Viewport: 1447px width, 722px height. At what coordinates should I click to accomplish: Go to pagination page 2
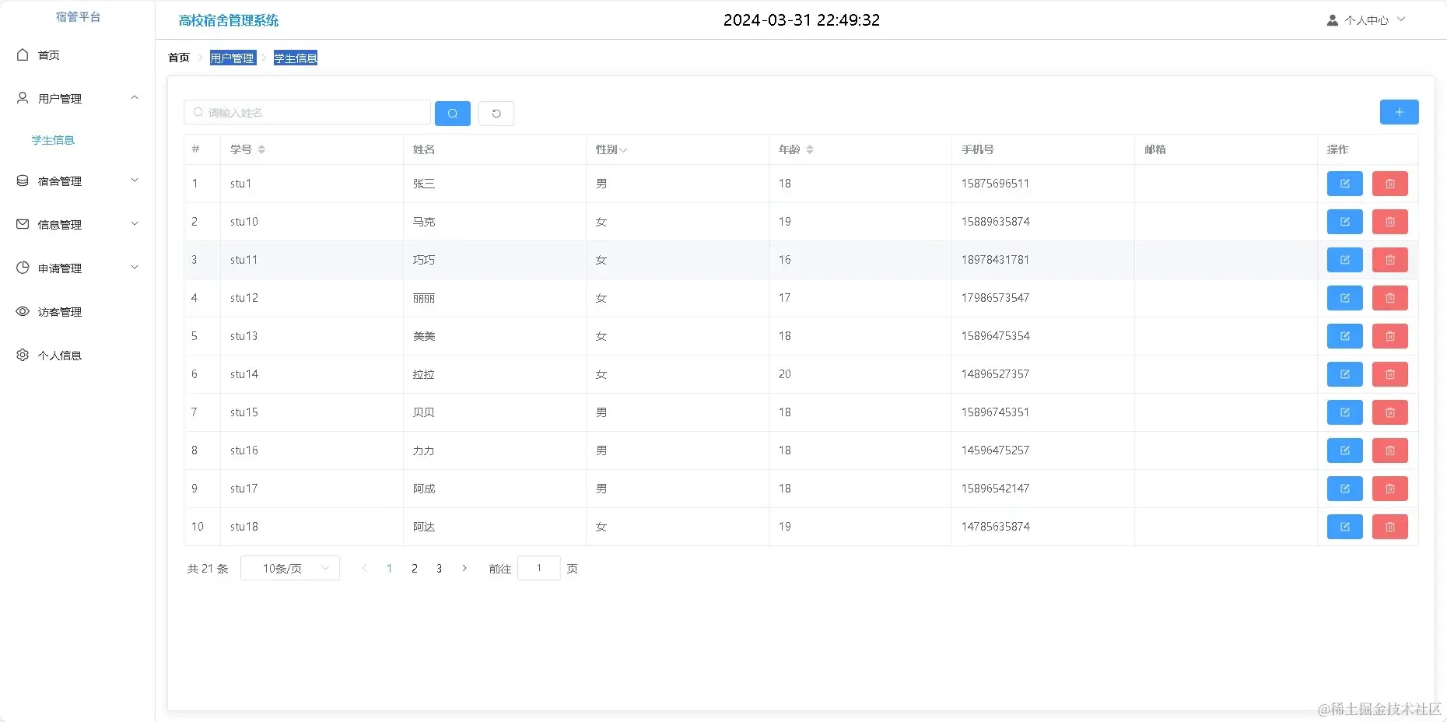tap(415, 569)
